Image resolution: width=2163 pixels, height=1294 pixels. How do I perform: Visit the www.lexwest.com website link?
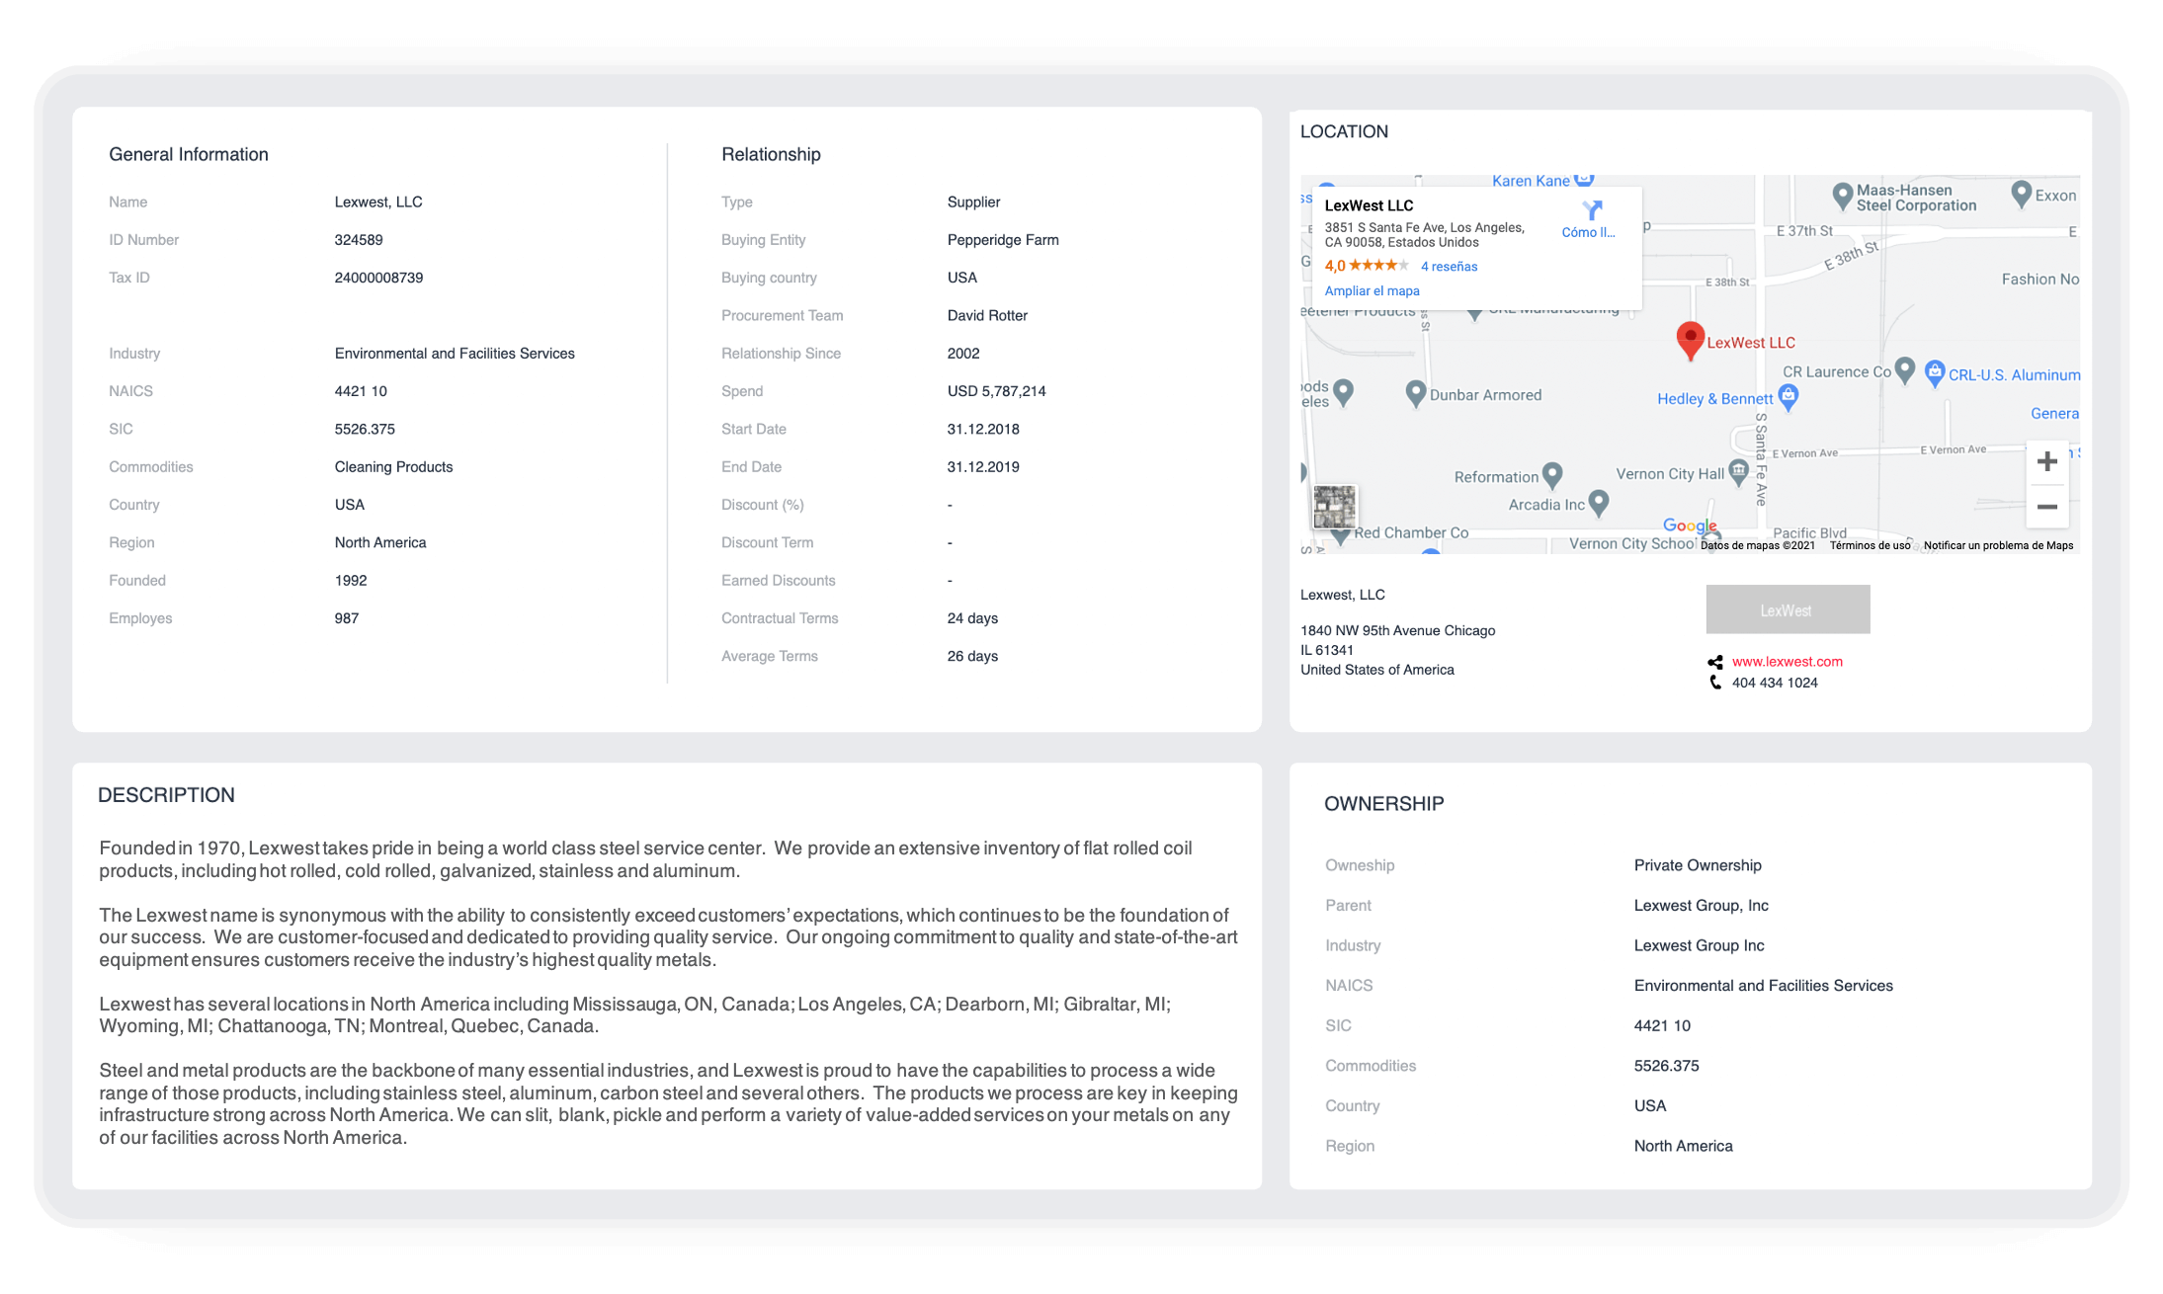[x=1787, y=661]
